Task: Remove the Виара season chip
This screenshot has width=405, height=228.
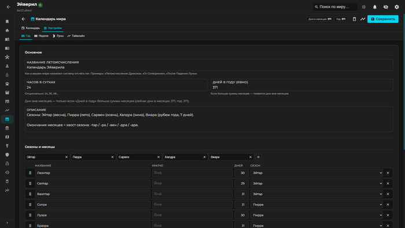Action: [x=251, y=157]
